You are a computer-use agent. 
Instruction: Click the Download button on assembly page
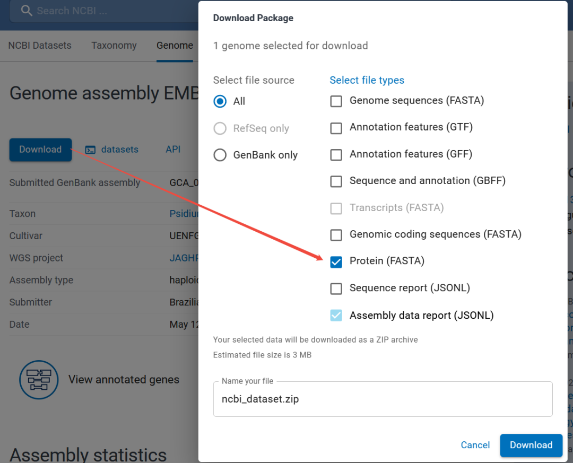click(x=40, y=150)
